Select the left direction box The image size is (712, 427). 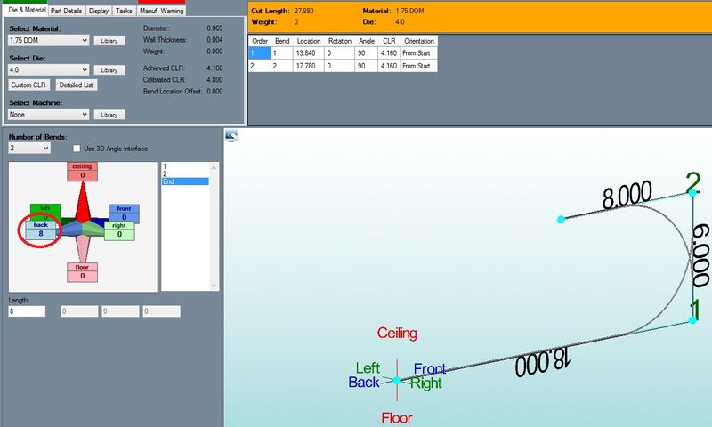44,210
